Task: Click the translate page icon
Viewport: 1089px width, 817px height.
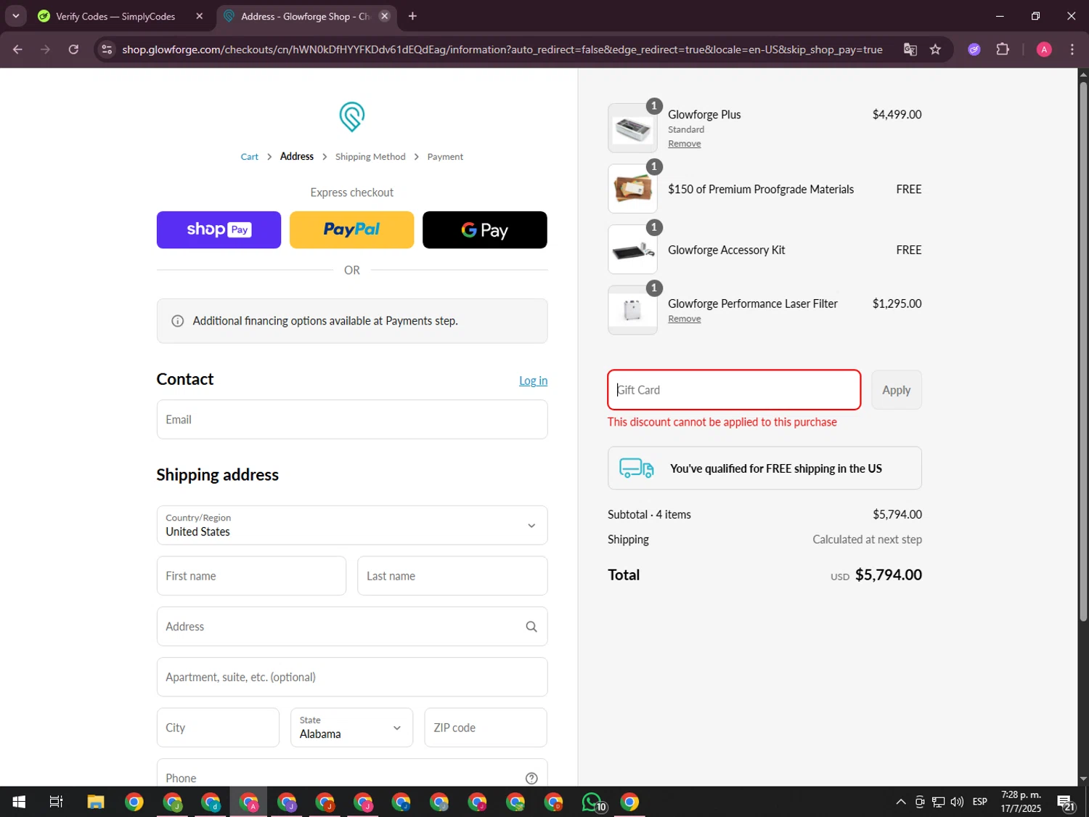Action: (x=910, y=49)
